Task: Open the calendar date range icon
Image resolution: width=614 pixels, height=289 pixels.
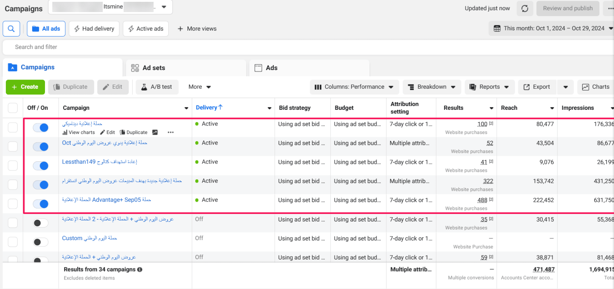Action: pyautogui.click(x=497, y=28)
